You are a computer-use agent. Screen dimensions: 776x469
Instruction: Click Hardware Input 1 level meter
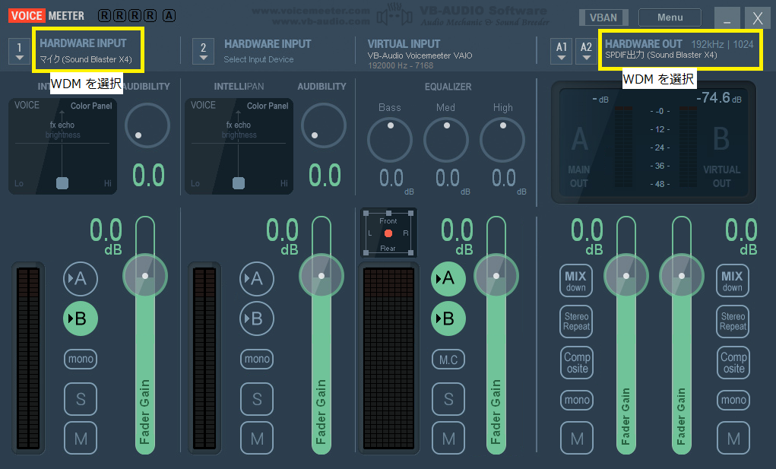pos(28,359)
